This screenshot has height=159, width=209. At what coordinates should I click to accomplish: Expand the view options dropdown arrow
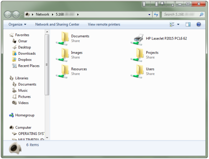coord(178,24)
